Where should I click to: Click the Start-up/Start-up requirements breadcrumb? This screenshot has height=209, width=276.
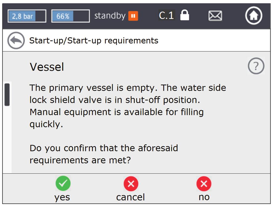[94, 41]
